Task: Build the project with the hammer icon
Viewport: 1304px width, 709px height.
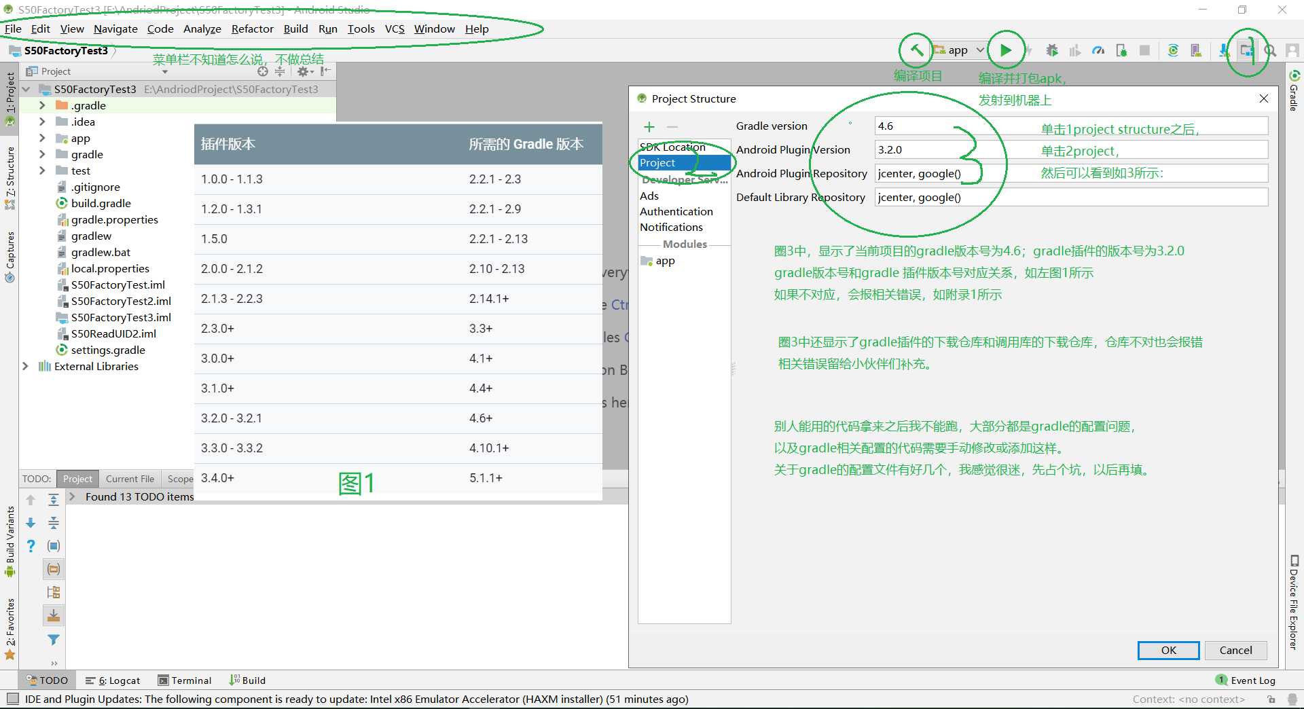Action: click(x=916, y=50)
